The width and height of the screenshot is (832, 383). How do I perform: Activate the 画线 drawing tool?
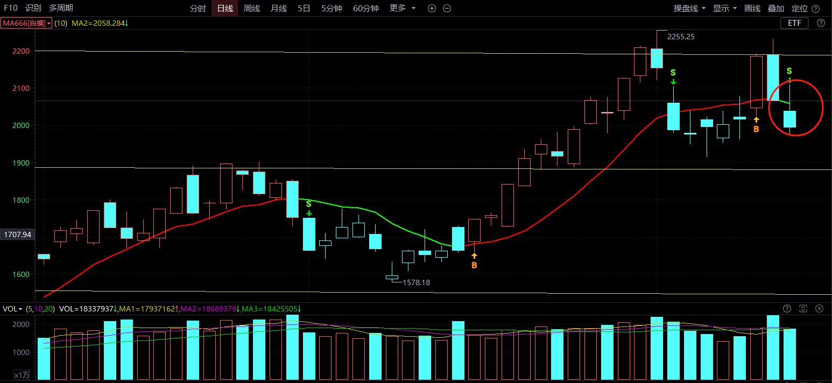click(752, 8)
